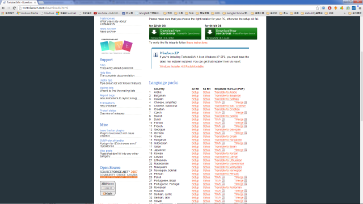Click the 64 Bit Setup link for Russian
Viewport: 363px width, 204px height.
pos(206,191)
